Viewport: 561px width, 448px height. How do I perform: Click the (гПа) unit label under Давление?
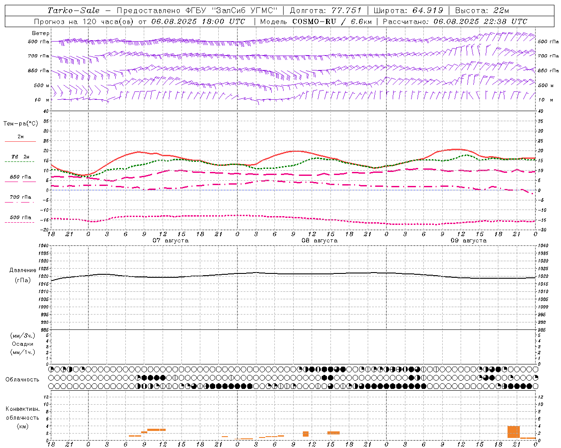click(23, 280)
